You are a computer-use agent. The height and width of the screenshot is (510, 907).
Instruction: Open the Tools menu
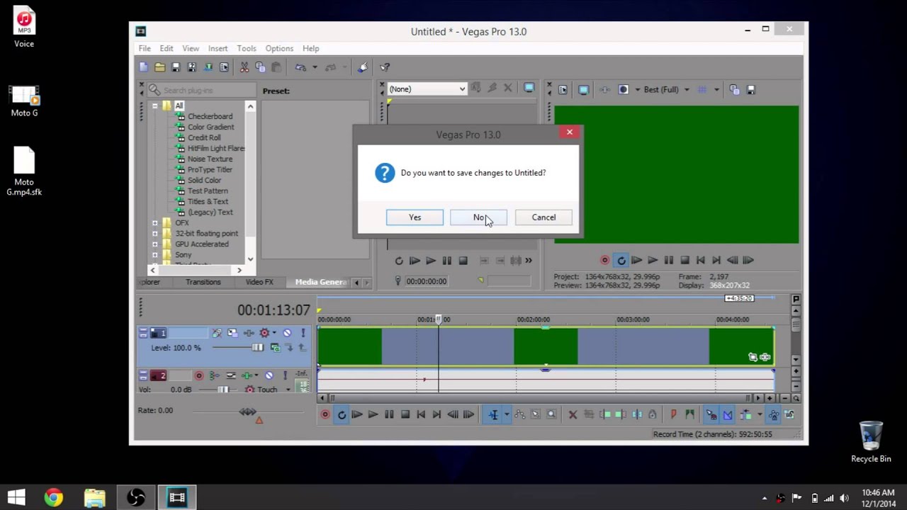[x=247, y=48]
